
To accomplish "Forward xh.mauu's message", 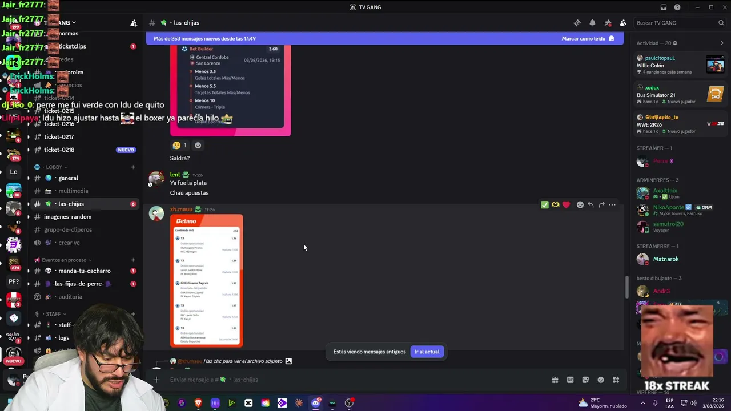I will (601, 204).
